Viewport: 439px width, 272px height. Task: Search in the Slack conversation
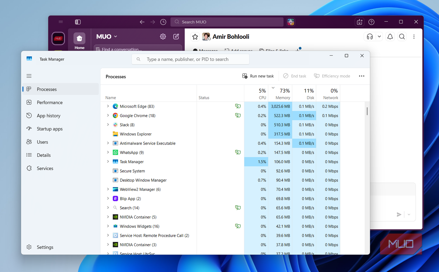tap(402, 37)
